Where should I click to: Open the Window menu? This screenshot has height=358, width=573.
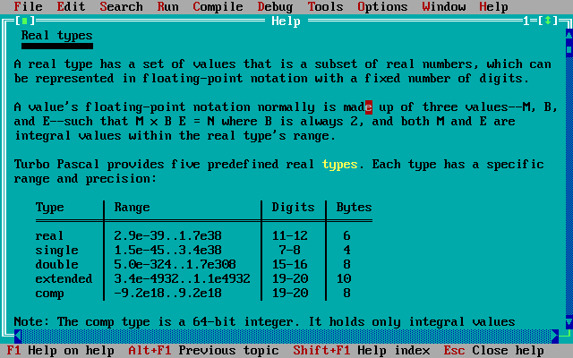[x=444, y=6]
